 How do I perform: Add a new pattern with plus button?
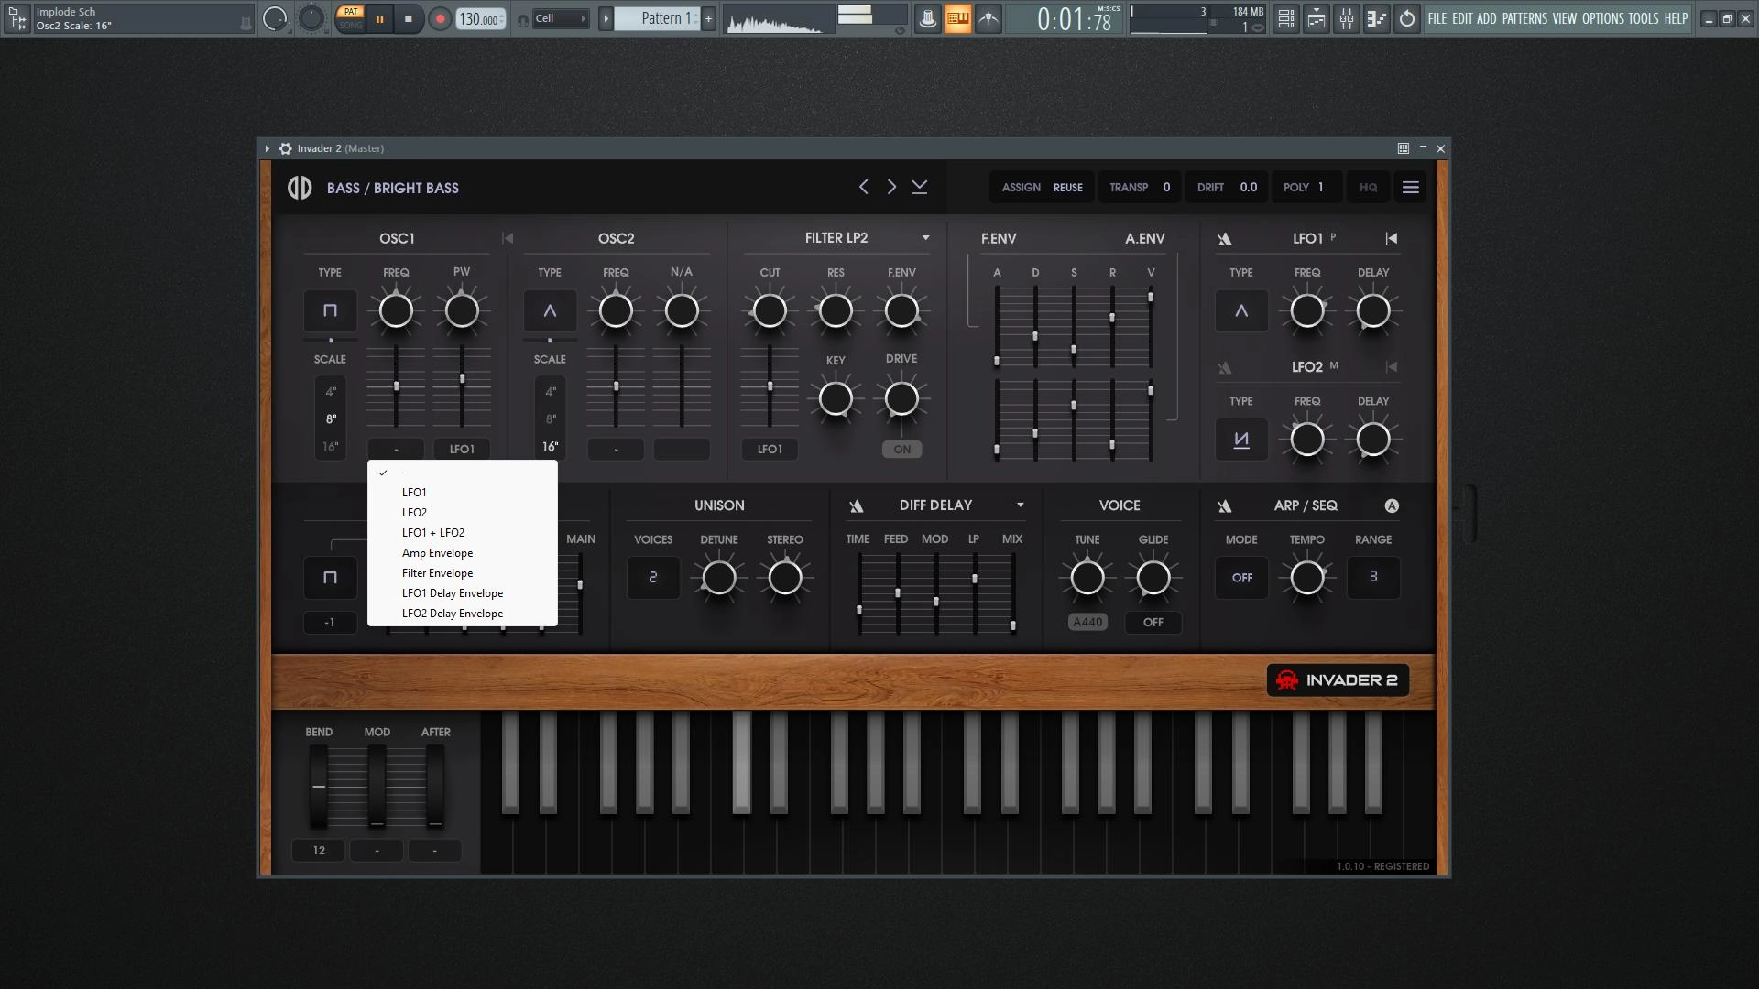click(708, 18)
